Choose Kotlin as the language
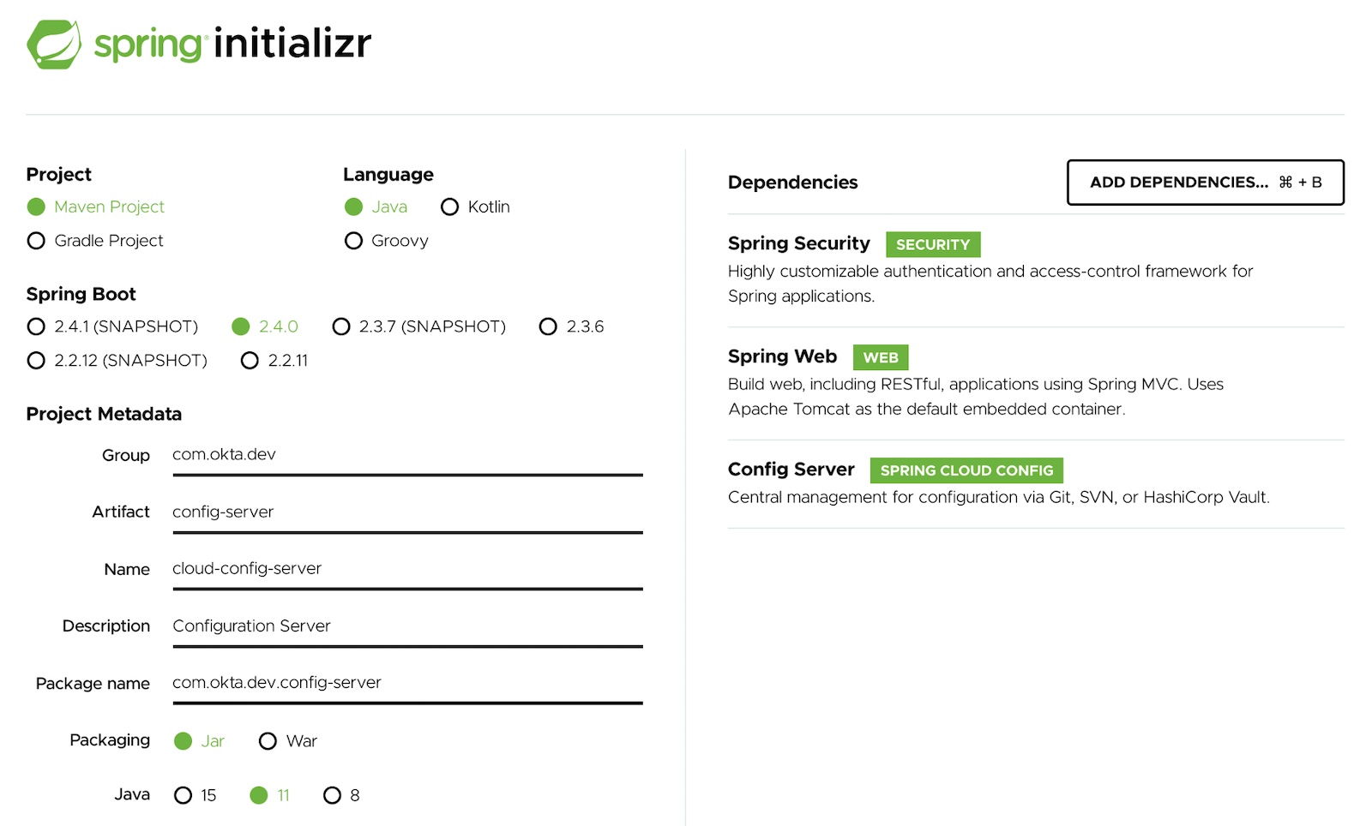The width and height of the screenshot is (1372, 826). 449,206
